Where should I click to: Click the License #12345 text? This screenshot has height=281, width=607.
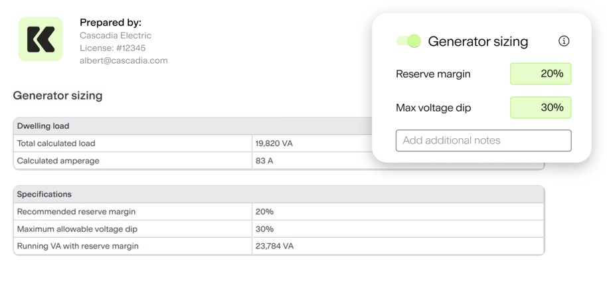coord(113,48)
